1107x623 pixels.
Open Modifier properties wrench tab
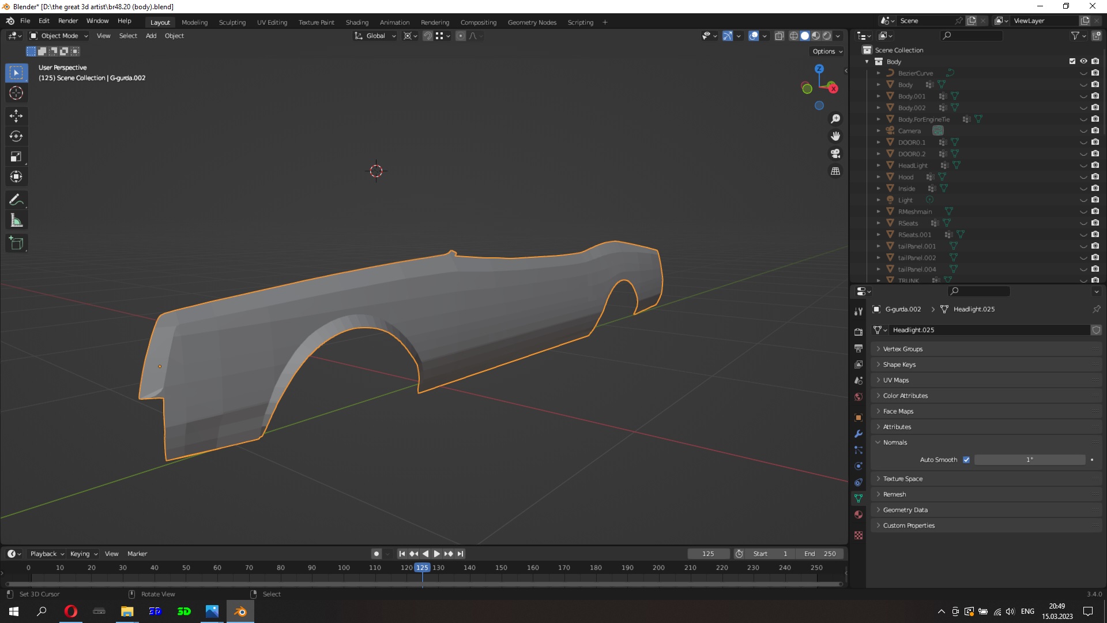(859, 434)
